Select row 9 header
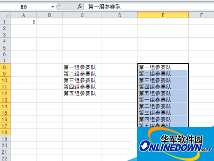This screenshot has height=161, width=214. coord(5,74)
